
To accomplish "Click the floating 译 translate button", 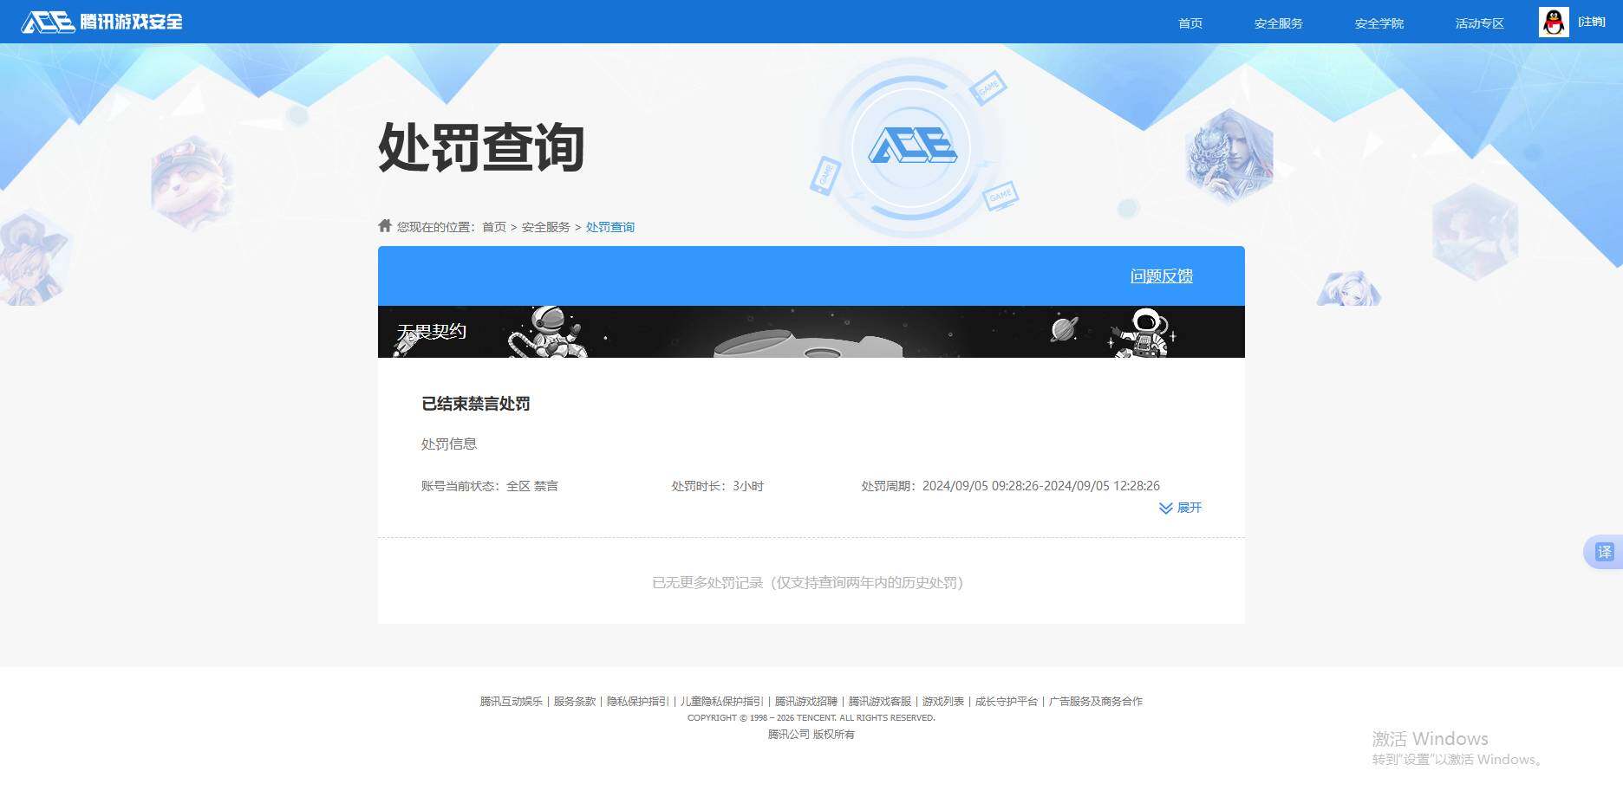I will [1603, 552].
